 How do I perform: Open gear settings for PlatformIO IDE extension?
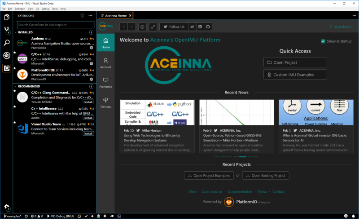(92, 79)
